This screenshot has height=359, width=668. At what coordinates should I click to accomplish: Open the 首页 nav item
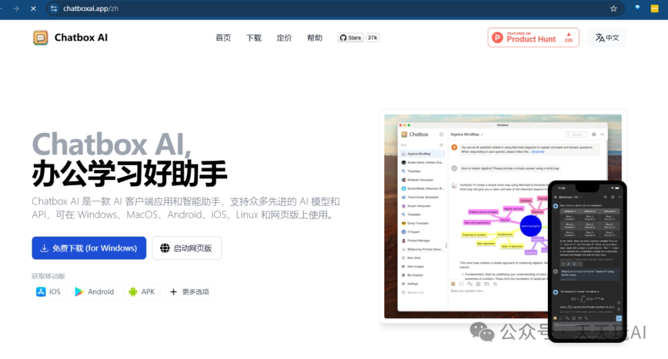pyautogui.click(x=223, y=38)
